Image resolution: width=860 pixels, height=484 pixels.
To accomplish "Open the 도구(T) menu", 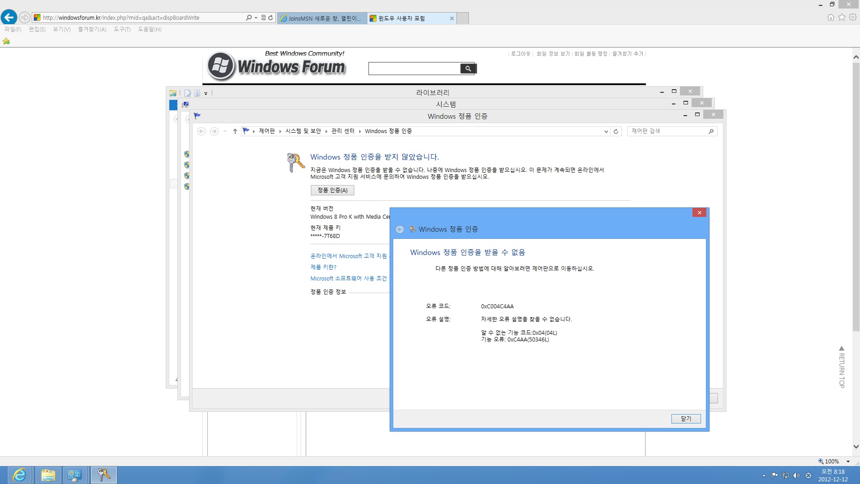I will point(122,29).
